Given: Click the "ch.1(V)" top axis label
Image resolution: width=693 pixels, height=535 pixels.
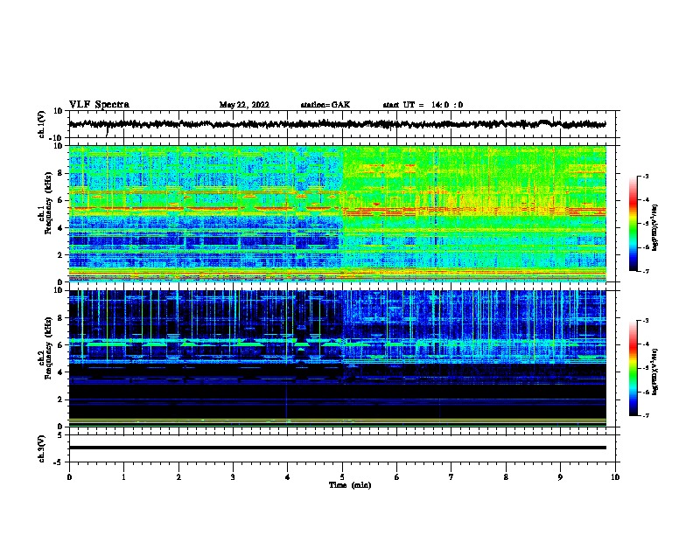Looking at the screenshot, I should (42, 124).
